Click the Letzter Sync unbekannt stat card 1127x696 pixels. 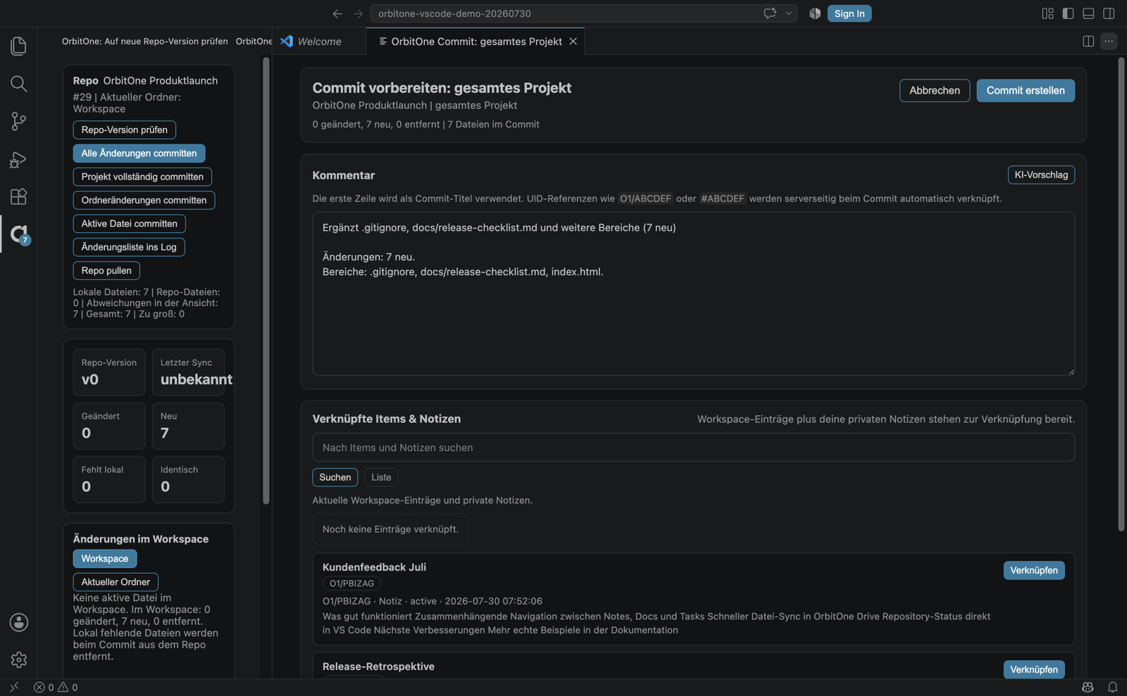pyautogui.click(x=188, y=372)
